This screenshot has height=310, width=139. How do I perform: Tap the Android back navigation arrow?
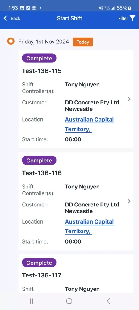coord(108,301)
